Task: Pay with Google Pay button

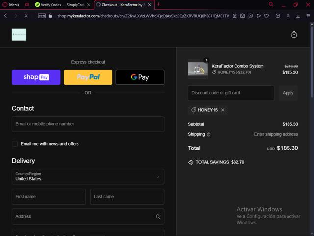Action: pos(140,77)
